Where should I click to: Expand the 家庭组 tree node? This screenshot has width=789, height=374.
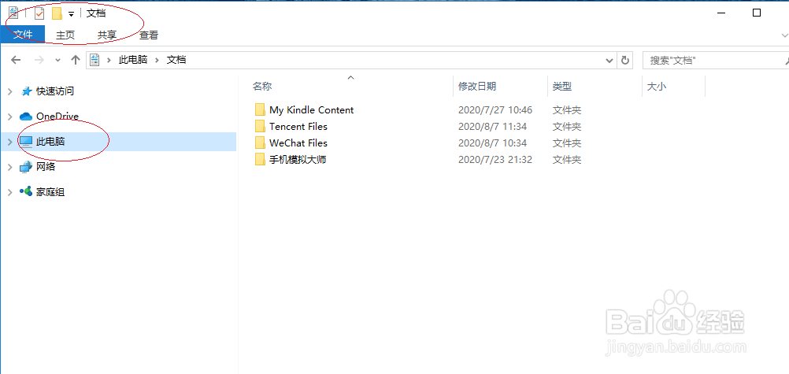[10, 192]
